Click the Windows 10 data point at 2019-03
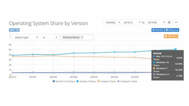The image size is (189, 106). point(74,53)
